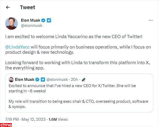This screenshot has width=159, height=127.
Task: Click the small avatar in the quoted tweet
Action: 11,80
